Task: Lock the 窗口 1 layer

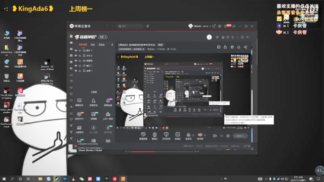Action: point(80,66)
